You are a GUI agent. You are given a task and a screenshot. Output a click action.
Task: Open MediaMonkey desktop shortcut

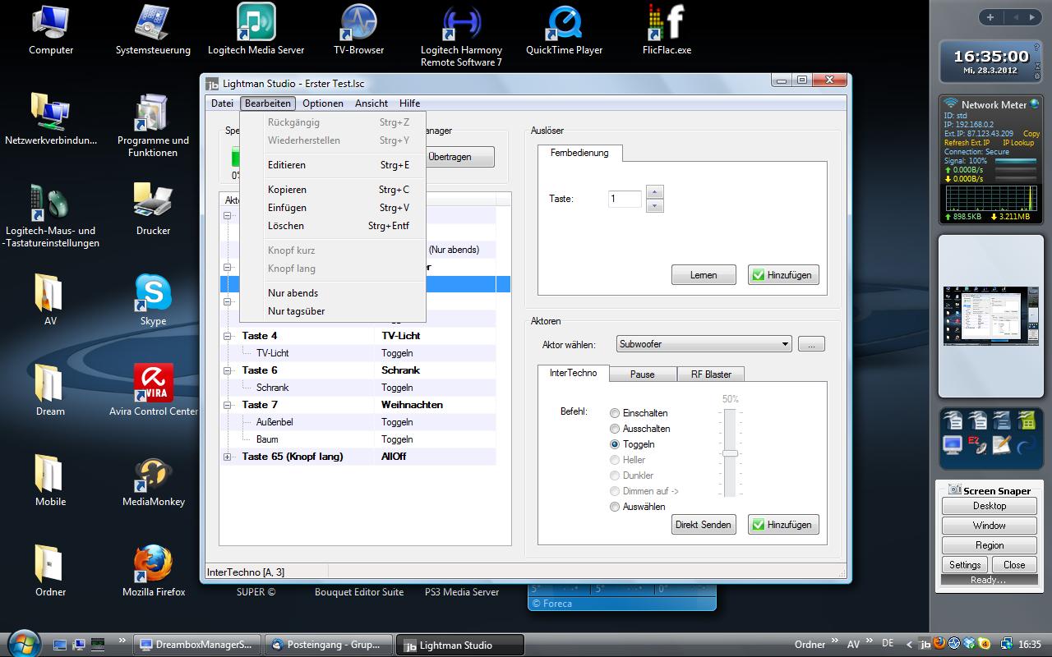tap(153, 474)
